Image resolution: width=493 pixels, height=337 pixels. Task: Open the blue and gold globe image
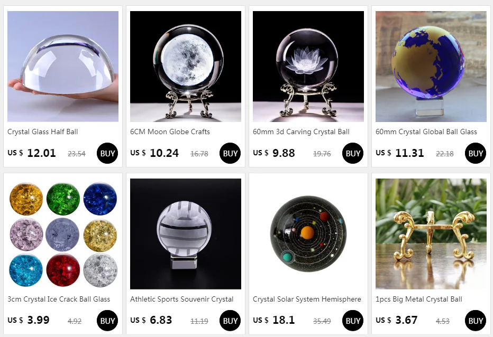(x=431, y=66)
